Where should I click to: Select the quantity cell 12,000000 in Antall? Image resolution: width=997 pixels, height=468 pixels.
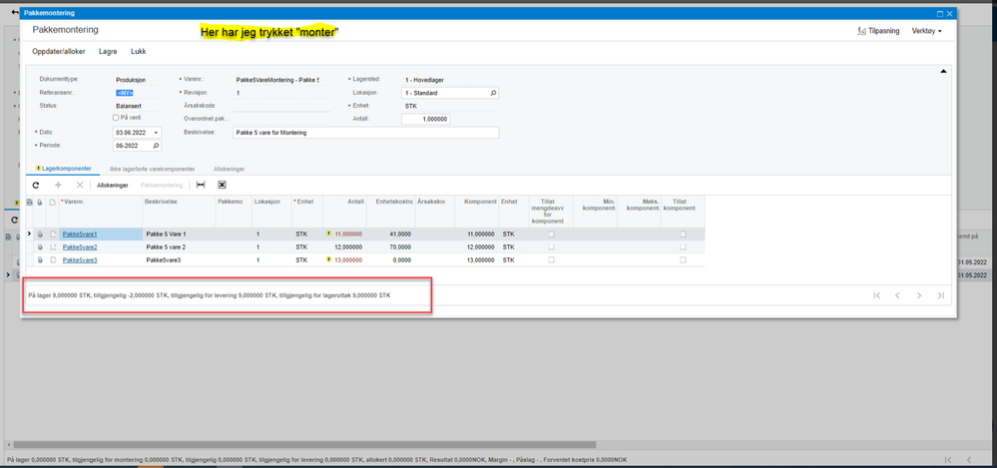click(344, 246)
